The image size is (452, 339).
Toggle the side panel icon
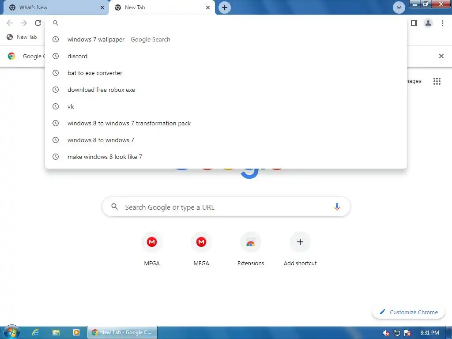click(x=414, y=23)
